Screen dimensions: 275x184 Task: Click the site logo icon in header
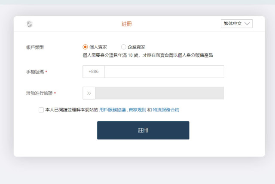pyautogui.click(x=29, y=24)
